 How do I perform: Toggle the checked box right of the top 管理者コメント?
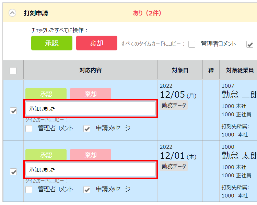250,44
